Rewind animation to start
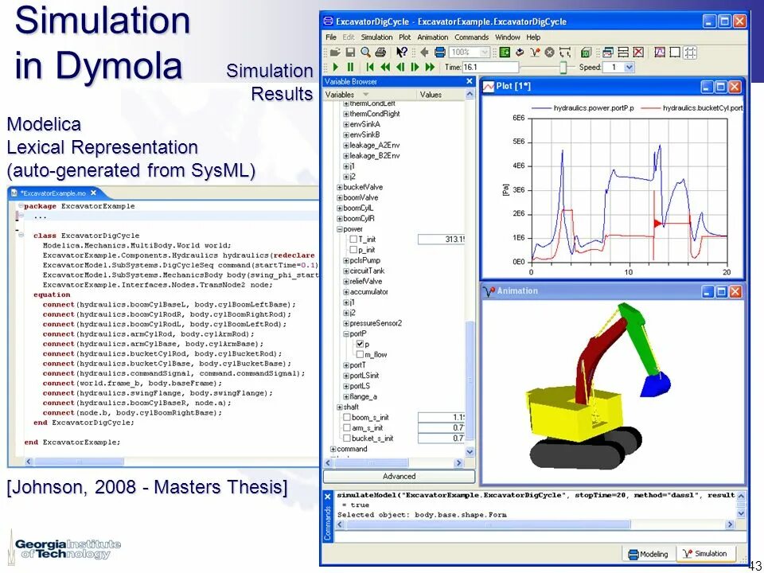The image size is (764, 573). 370,67
